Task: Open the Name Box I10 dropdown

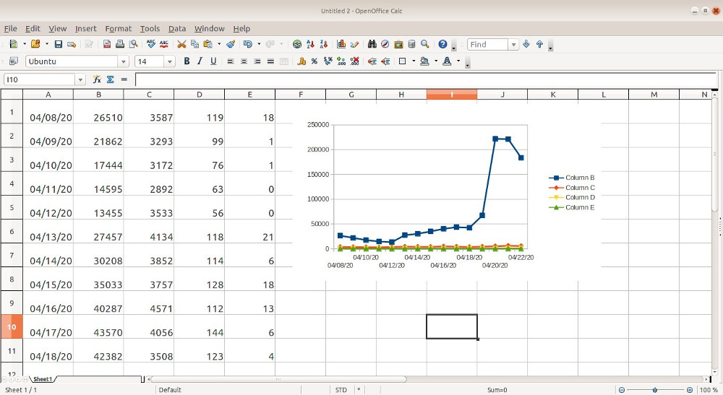Action: click(80, 79)
